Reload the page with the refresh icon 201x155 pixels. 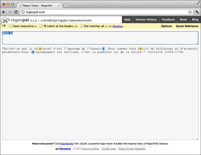pyautogui.click(x=16, y=12)
